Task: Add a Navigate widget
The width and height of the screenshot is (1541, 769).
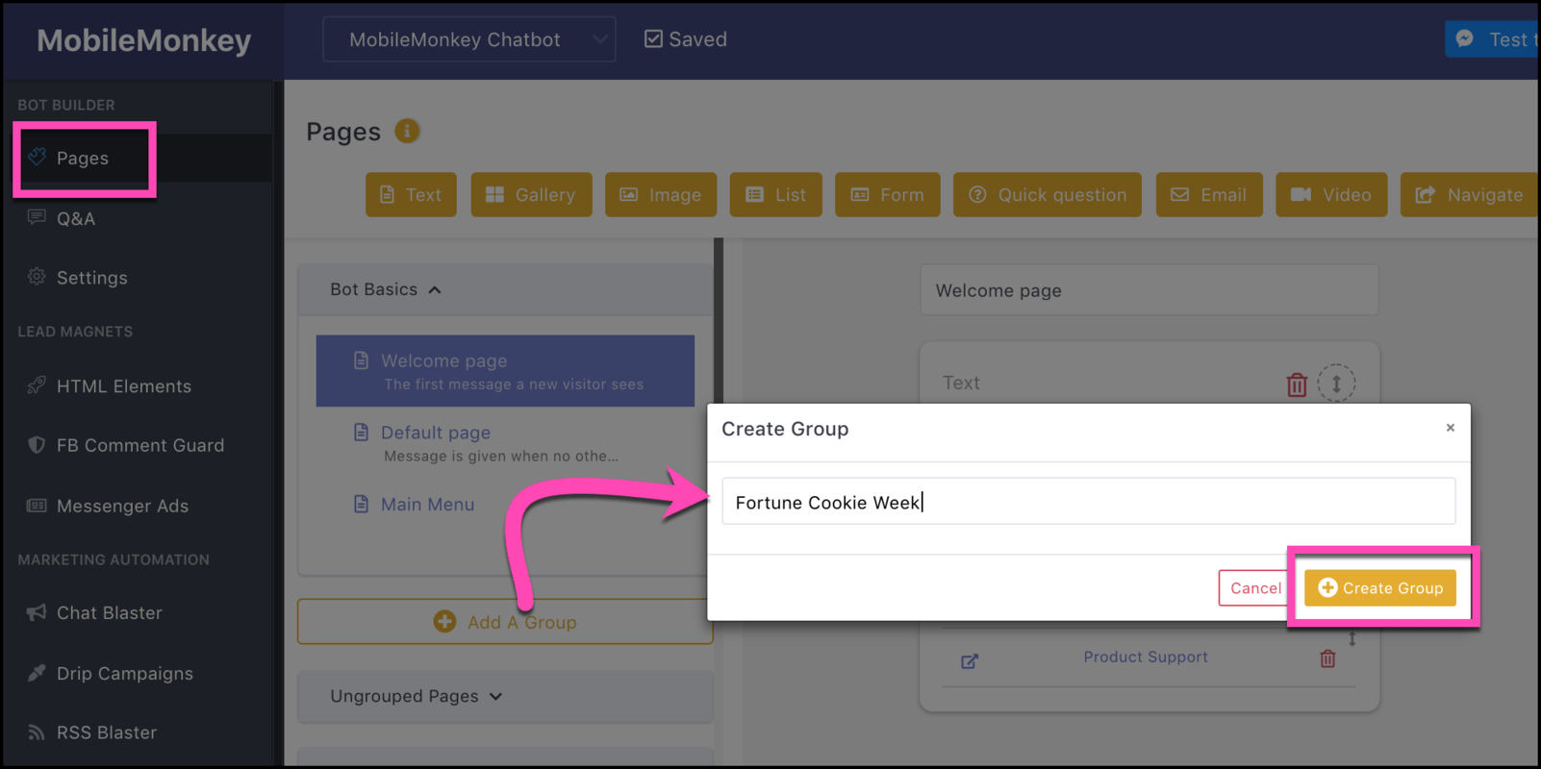Action: (1470, 195)
